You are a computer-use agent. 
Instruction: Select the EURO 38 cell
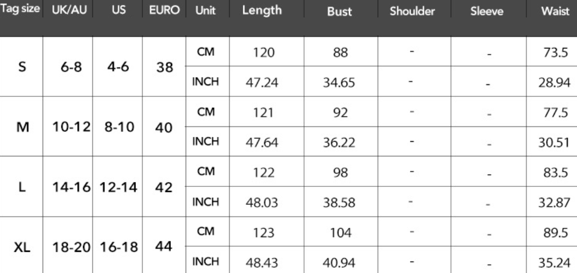(164, 67)
